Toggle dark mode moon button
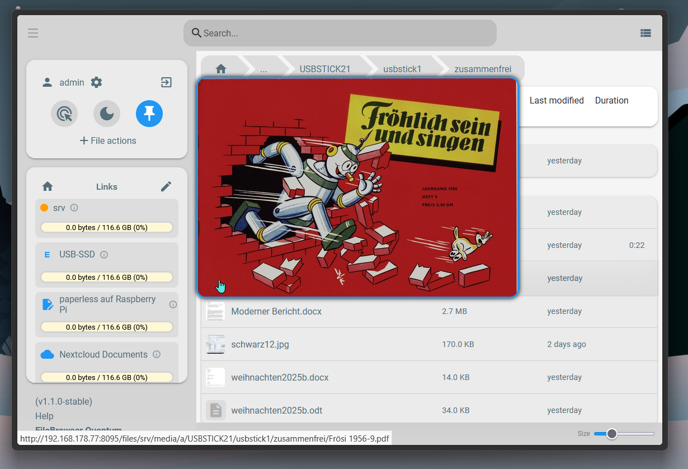Viewport: 688px width, 469px height. (x=107, y=114)
